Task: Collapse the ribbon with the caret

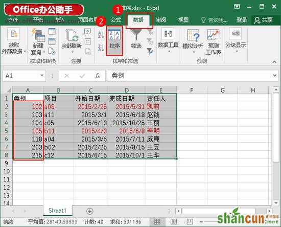Action: (x=274, y=62)
